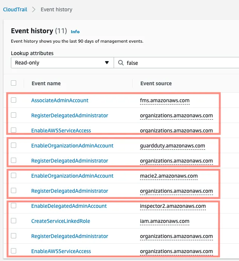Expand the Read-only lookup attributes dropdown
239x261 pixels.
tap(62, 63)
